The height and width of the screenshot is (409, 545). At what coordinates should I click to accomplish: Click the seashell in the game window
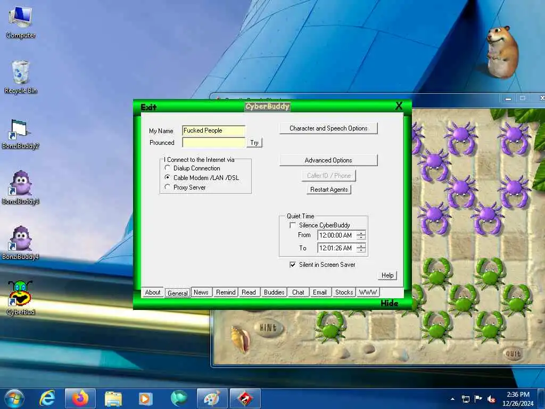coord(241,339)
